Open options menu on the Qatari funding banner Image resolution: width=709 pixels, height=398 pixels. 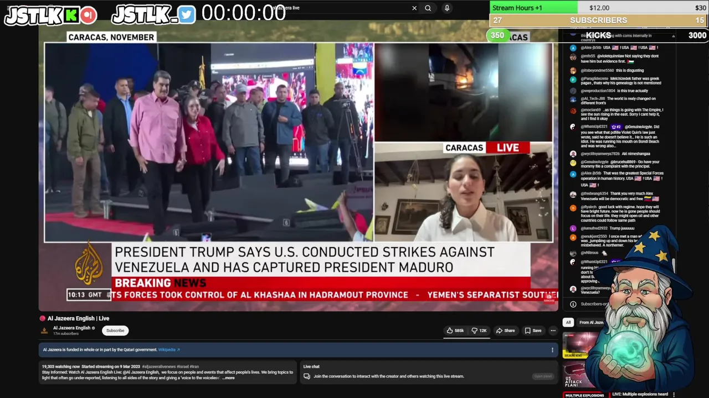[552, 350]
